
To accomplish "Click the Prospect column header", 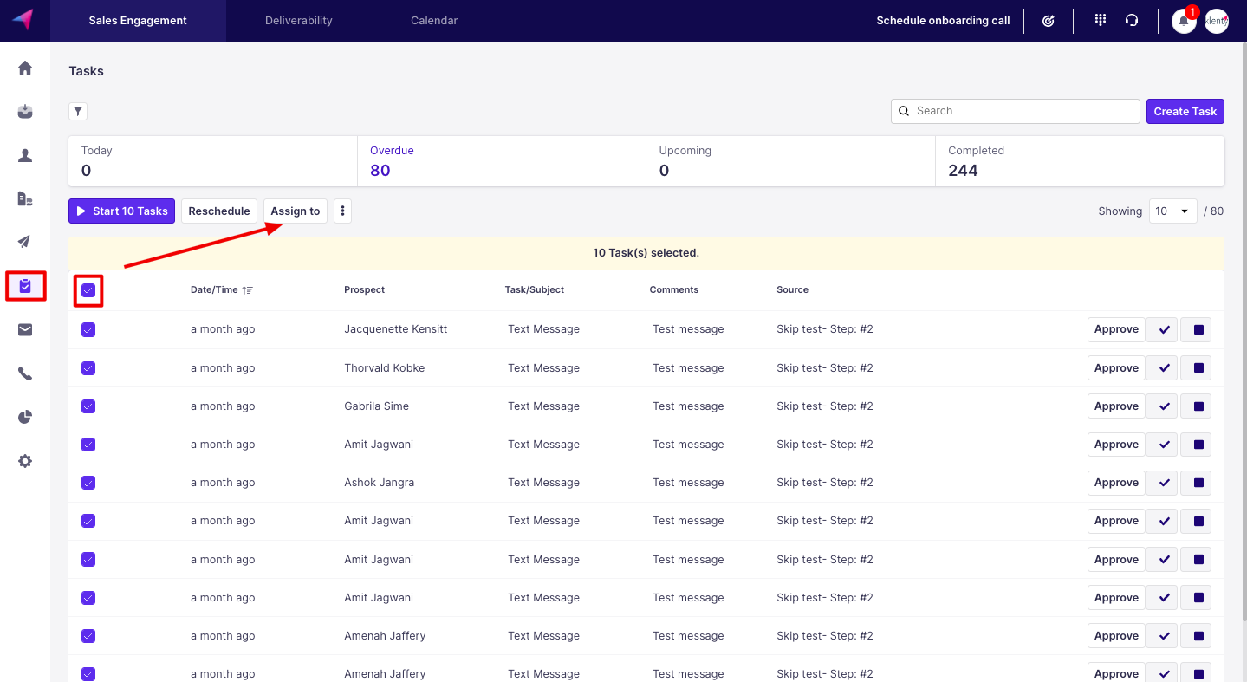I will pyautogui.click(x=365, y=289).
